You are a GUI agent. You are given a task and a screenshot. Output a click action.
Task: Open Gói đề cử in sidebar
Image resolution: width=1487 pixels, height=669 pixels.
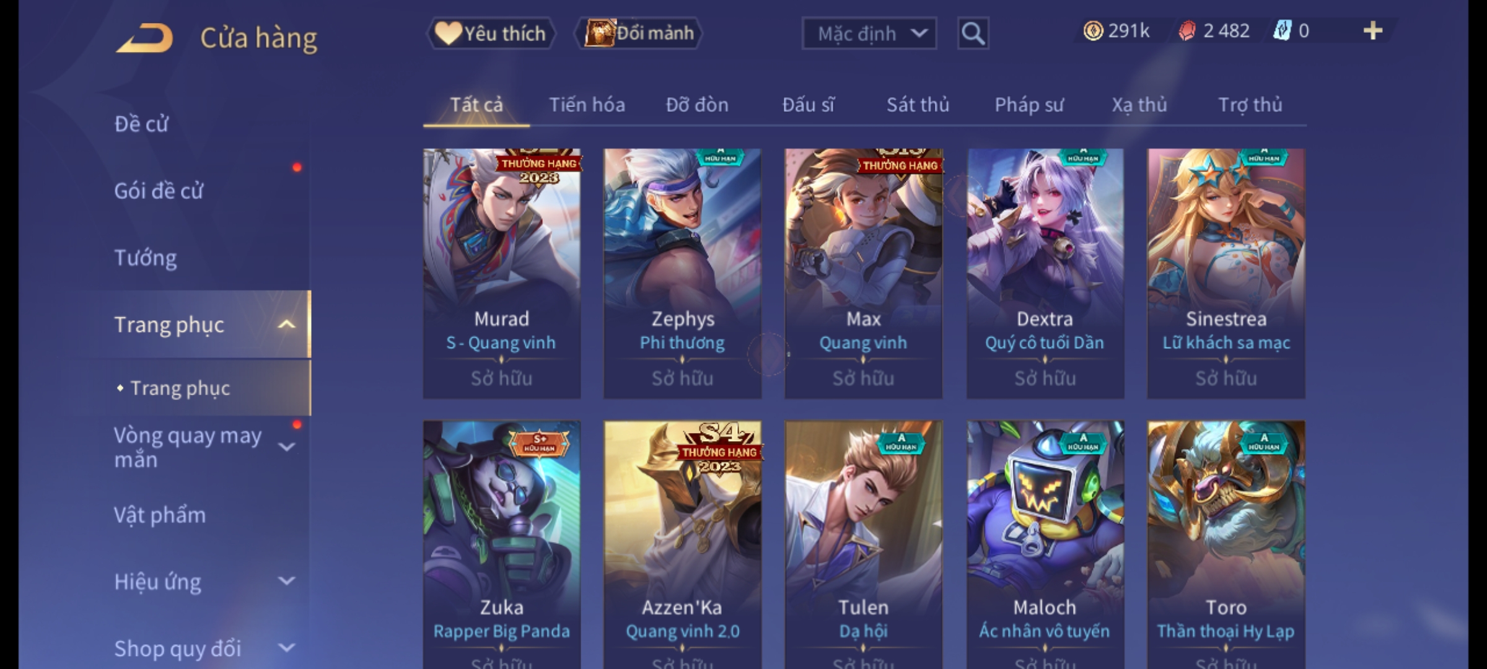pos(159,191)
